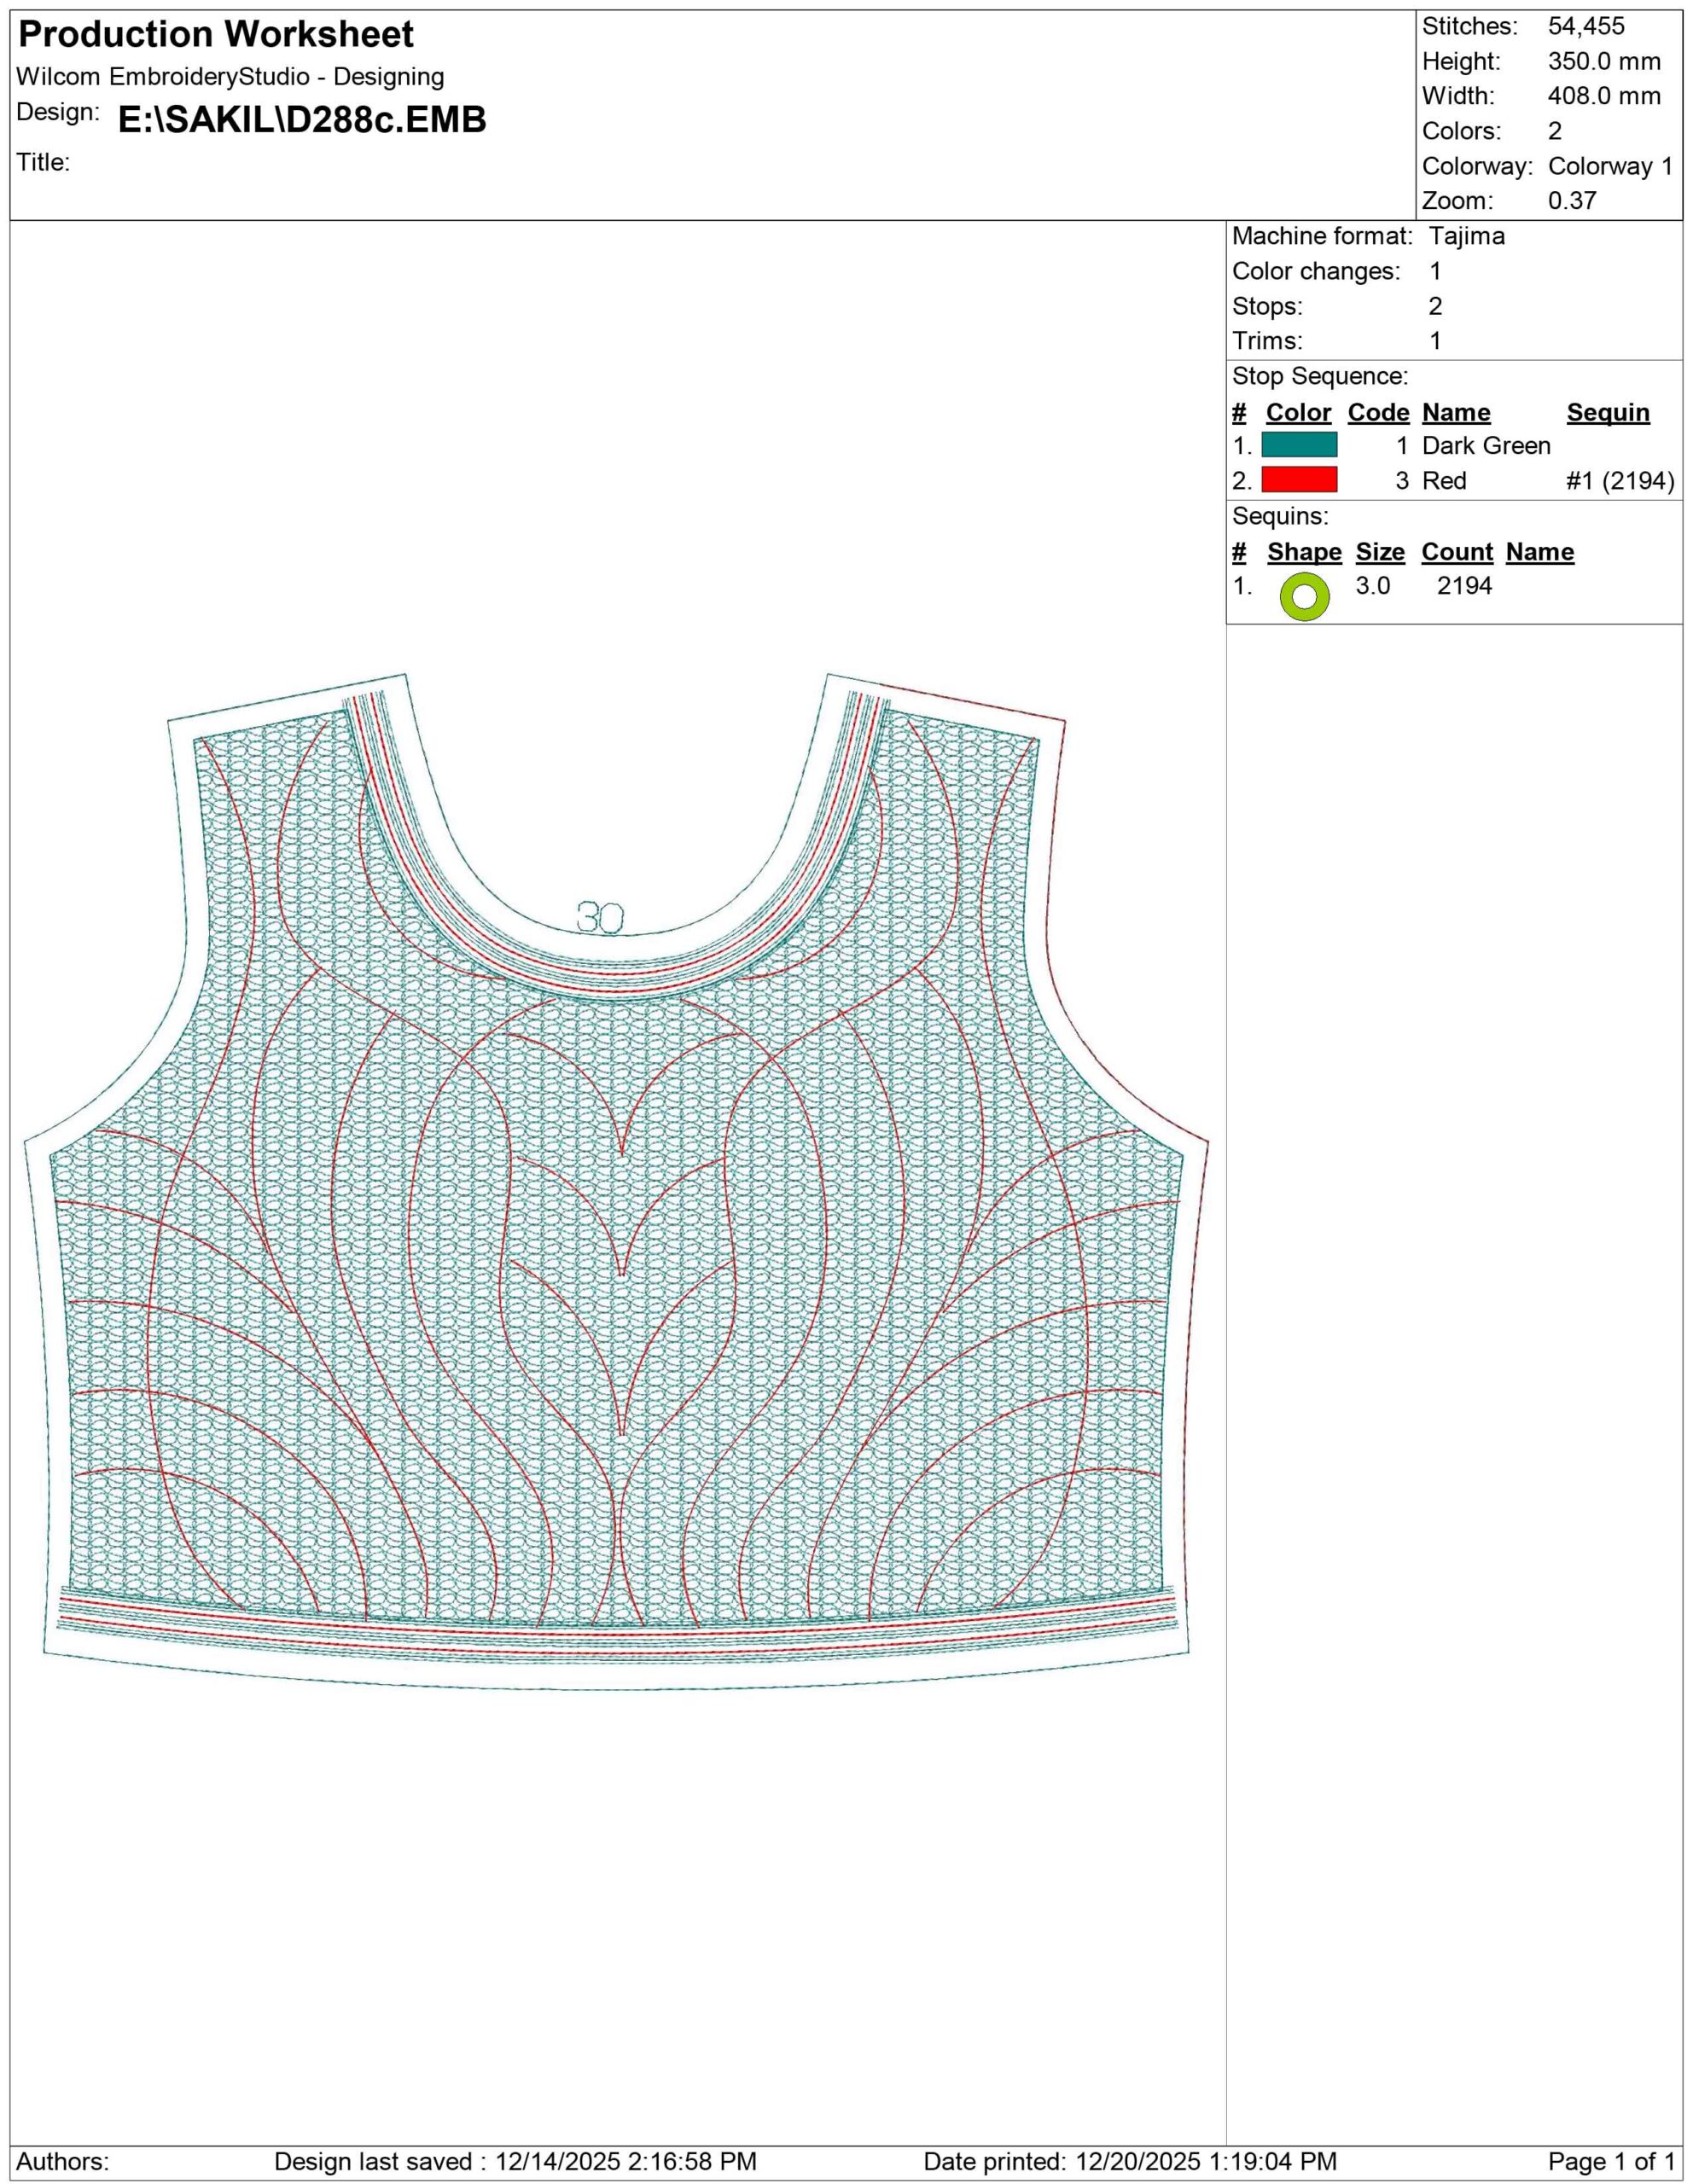Click the Dark Green color swatch

click(x=1298, y=445)
